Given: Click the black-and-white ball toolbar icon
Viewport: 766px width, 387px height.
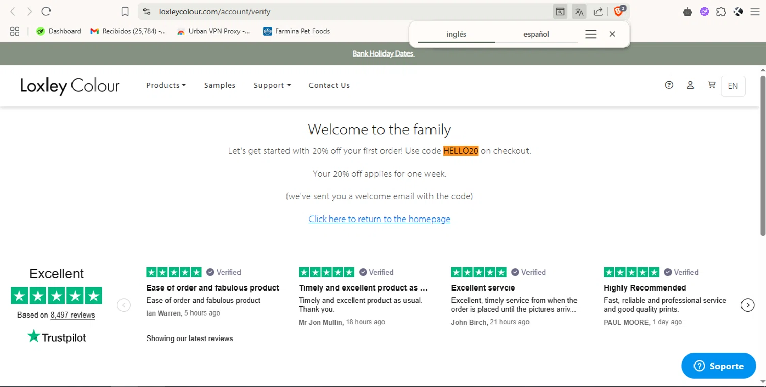Looking at the screenshot, I should pos(738,11).
